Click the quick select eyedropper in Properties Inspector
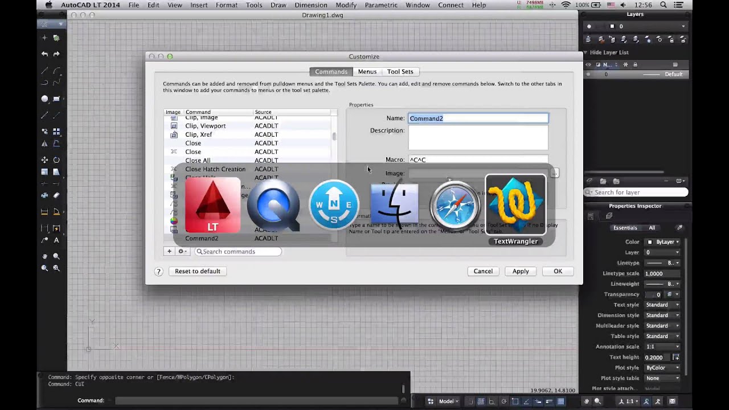Screen dimensions: 729x410 (x=679, y=227)
